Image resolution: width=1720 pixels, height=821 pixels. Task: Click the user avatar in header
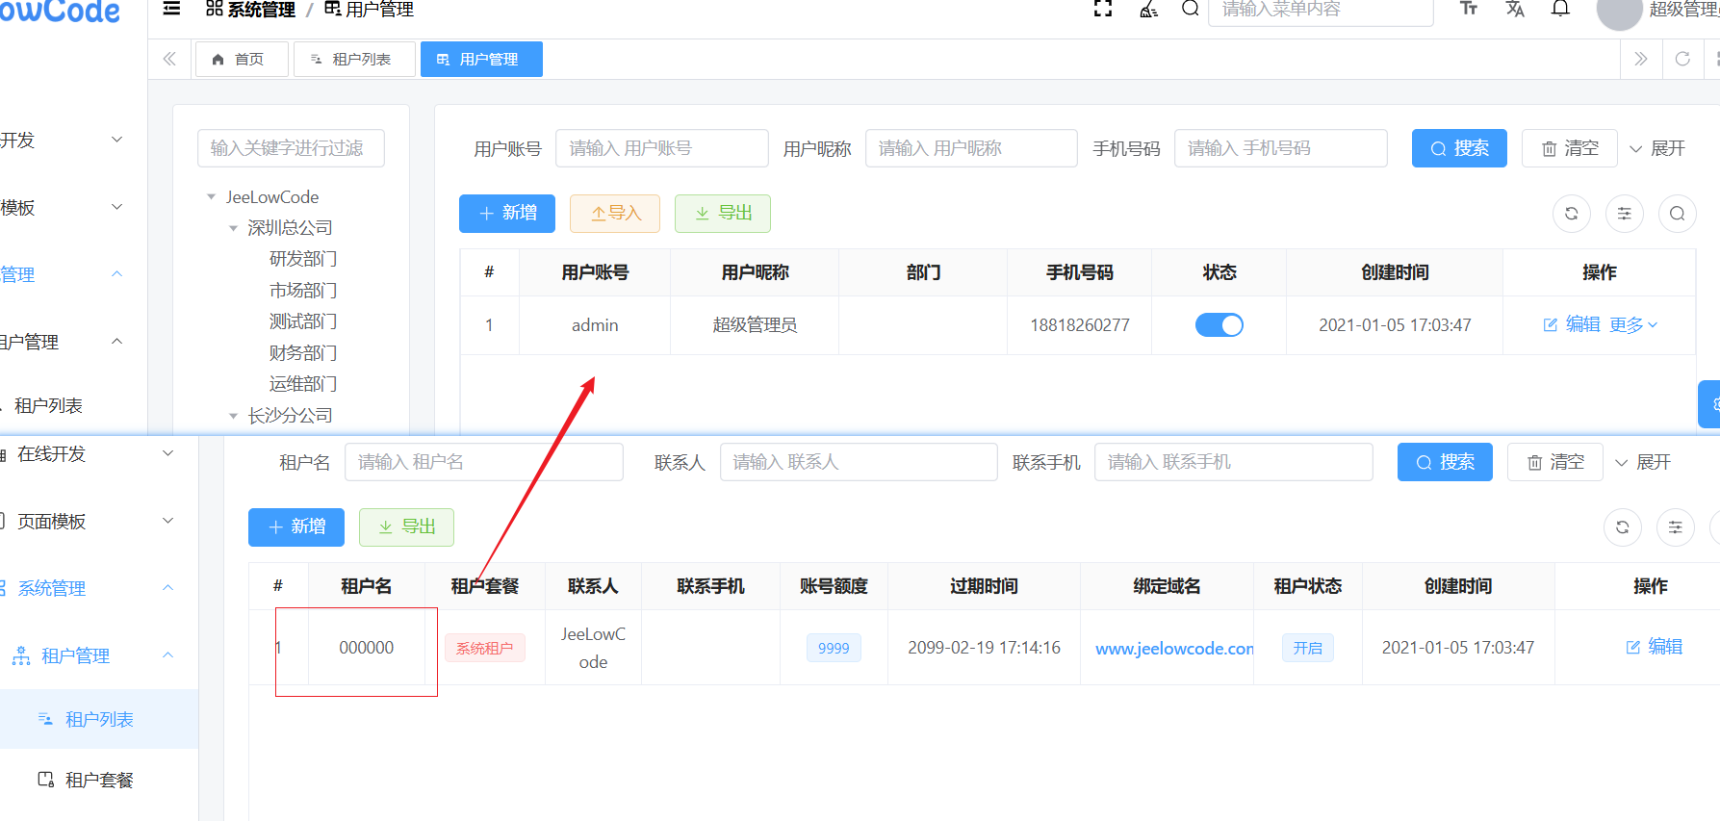(x=1619, y=12)
